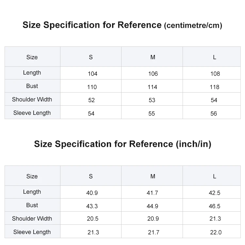Image resolution: width=245 pixels, height=245 pixels.
Task: Click the 53 shoulder width value
Action: coord(152,100)
